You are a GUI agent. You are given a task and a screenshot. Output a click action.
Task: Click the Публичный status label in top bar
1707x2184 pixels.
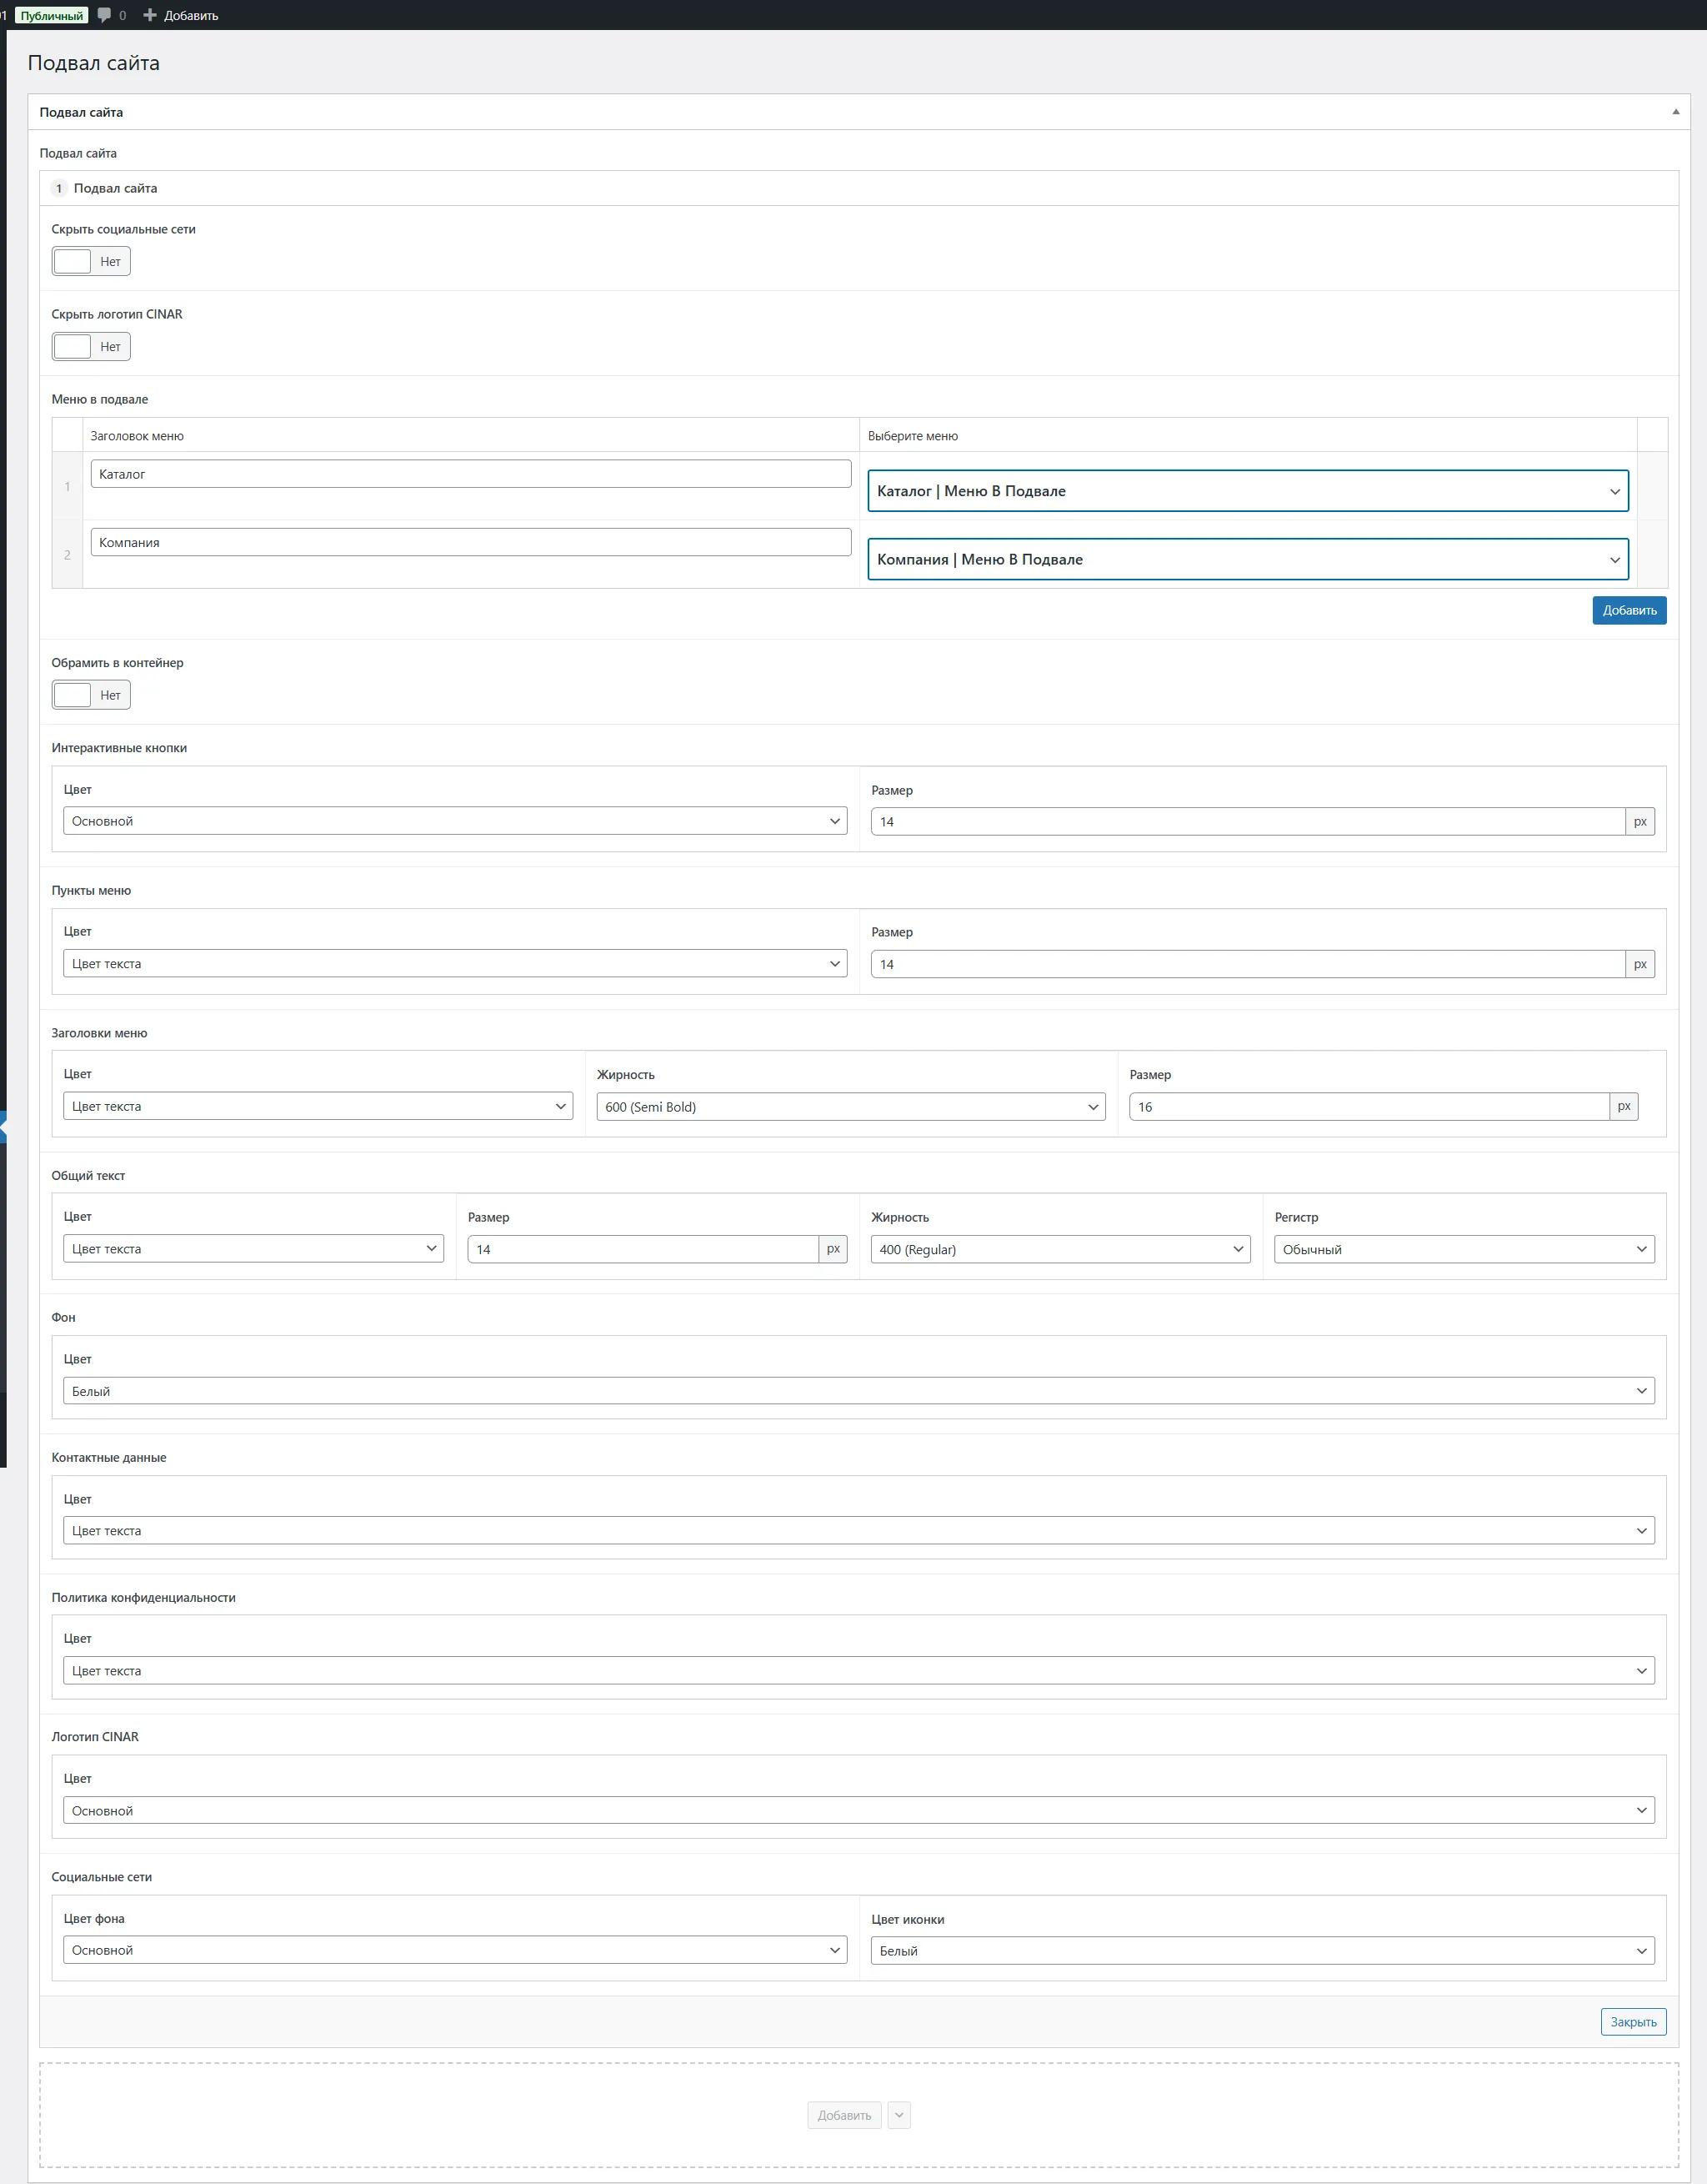click(x=51, y=15)
